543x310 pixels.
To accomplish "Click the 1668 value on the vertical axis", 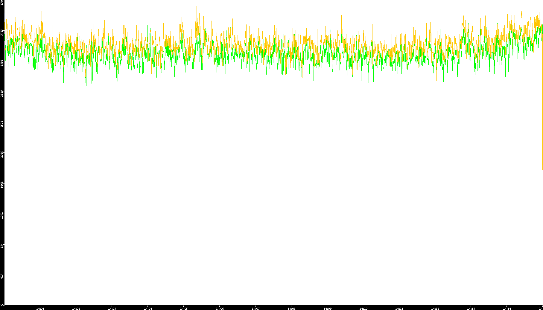I will click(x=2, y=185).
